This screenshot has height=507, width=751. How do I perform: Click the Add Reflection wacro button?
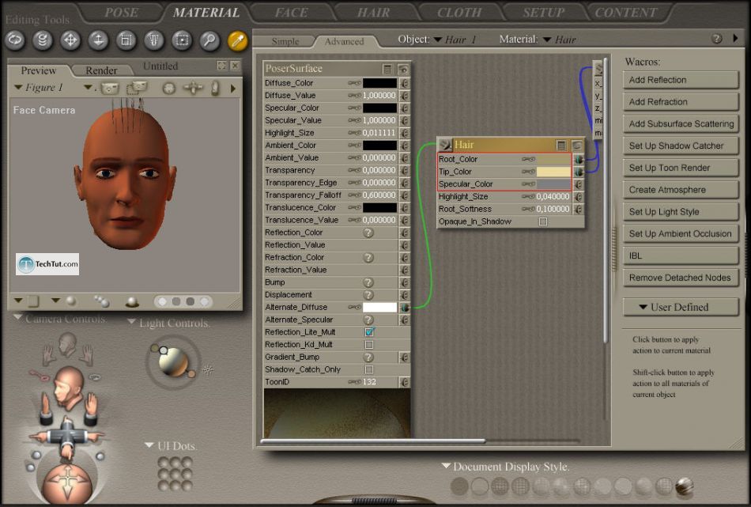[x=680, y=80]
